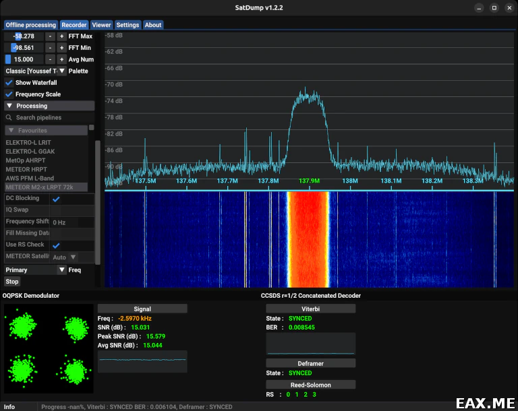This screenshot has width=518, height=411.
Task: Open the Offline processing tab
Action: coord(31,25)
